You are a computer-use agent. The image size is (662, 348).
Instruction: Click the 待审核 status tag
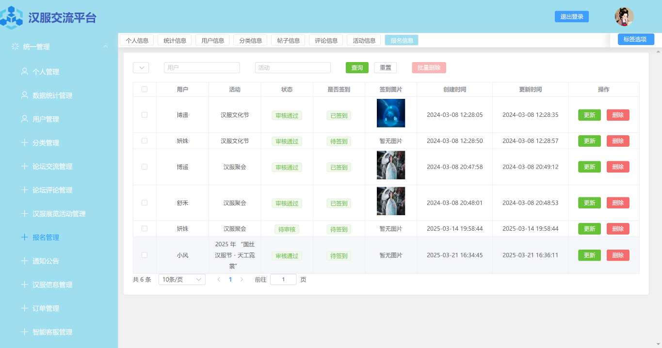point(287,229)
